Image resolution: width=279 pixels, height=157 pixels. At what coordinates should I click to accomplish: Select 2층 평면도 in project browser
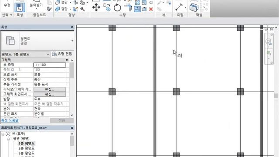[x=26, y=148]
